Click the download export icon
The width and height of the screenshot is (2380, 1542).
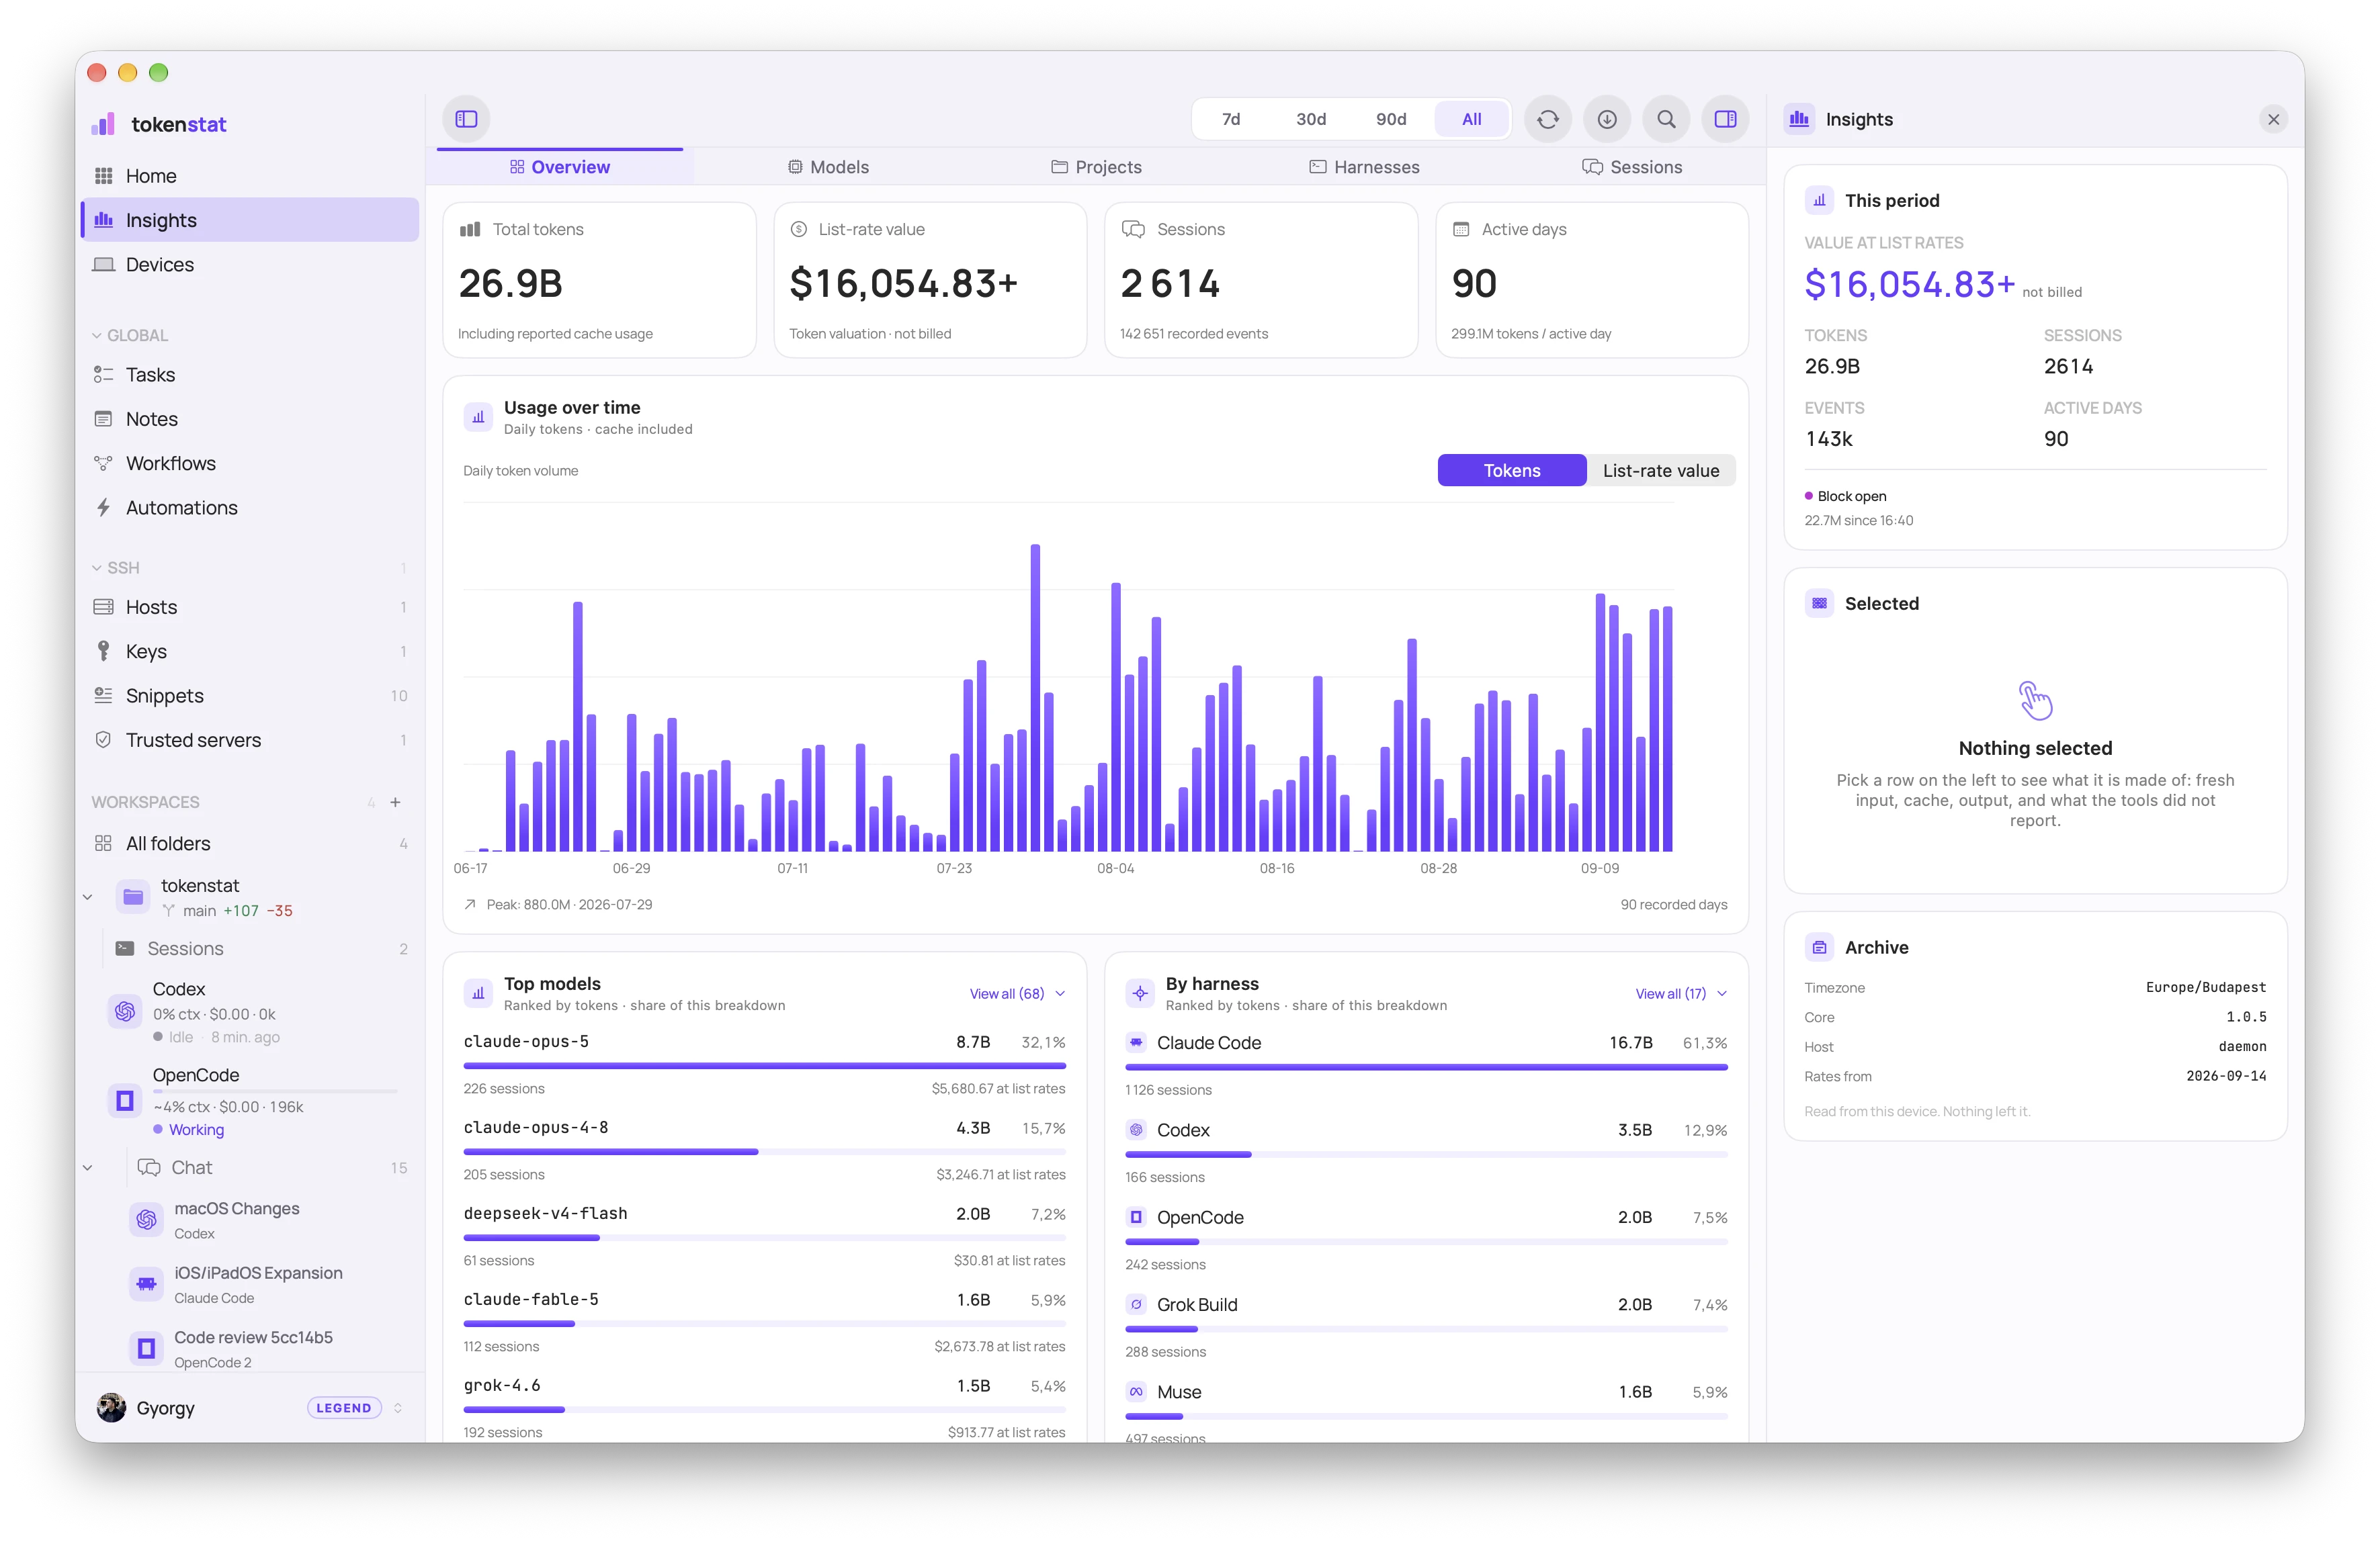tap(1607, 119)
